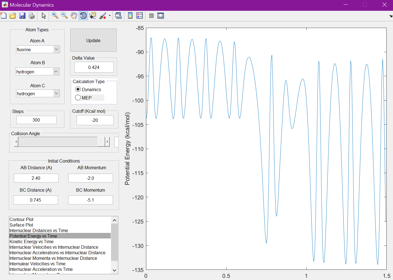Activate the Pan hand tool

point(74,16)
